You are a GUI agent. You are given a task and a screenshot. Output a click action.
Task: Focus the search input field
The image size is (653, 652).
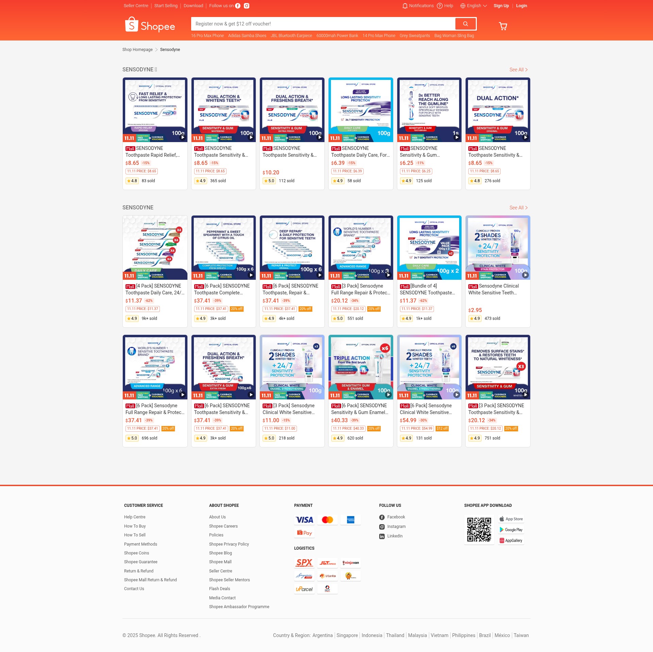(323, 24)
